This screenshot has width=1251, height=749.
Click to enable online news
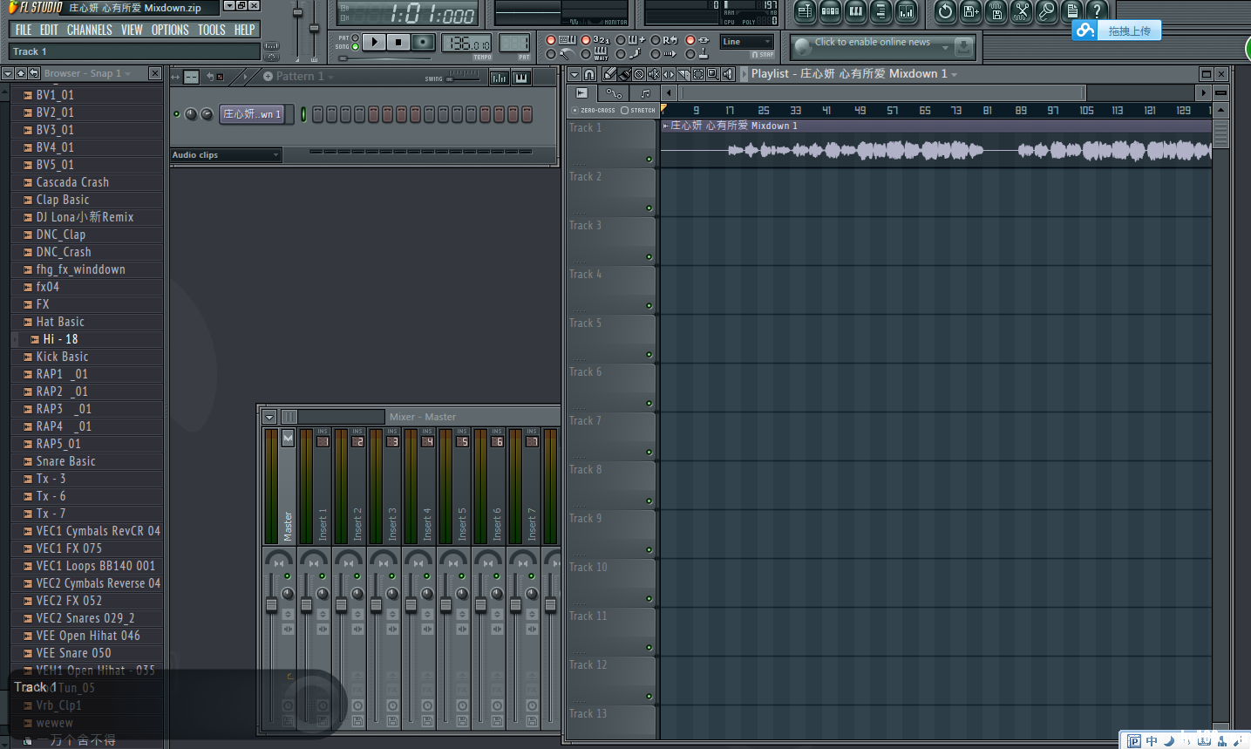point(872,42)
